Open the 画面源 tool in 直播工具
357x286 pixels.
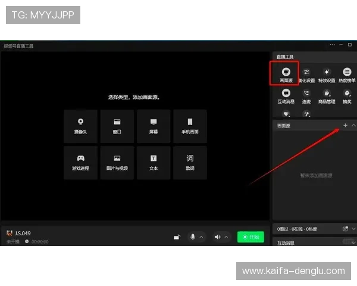pyautogui.click(x=286, y=74)
